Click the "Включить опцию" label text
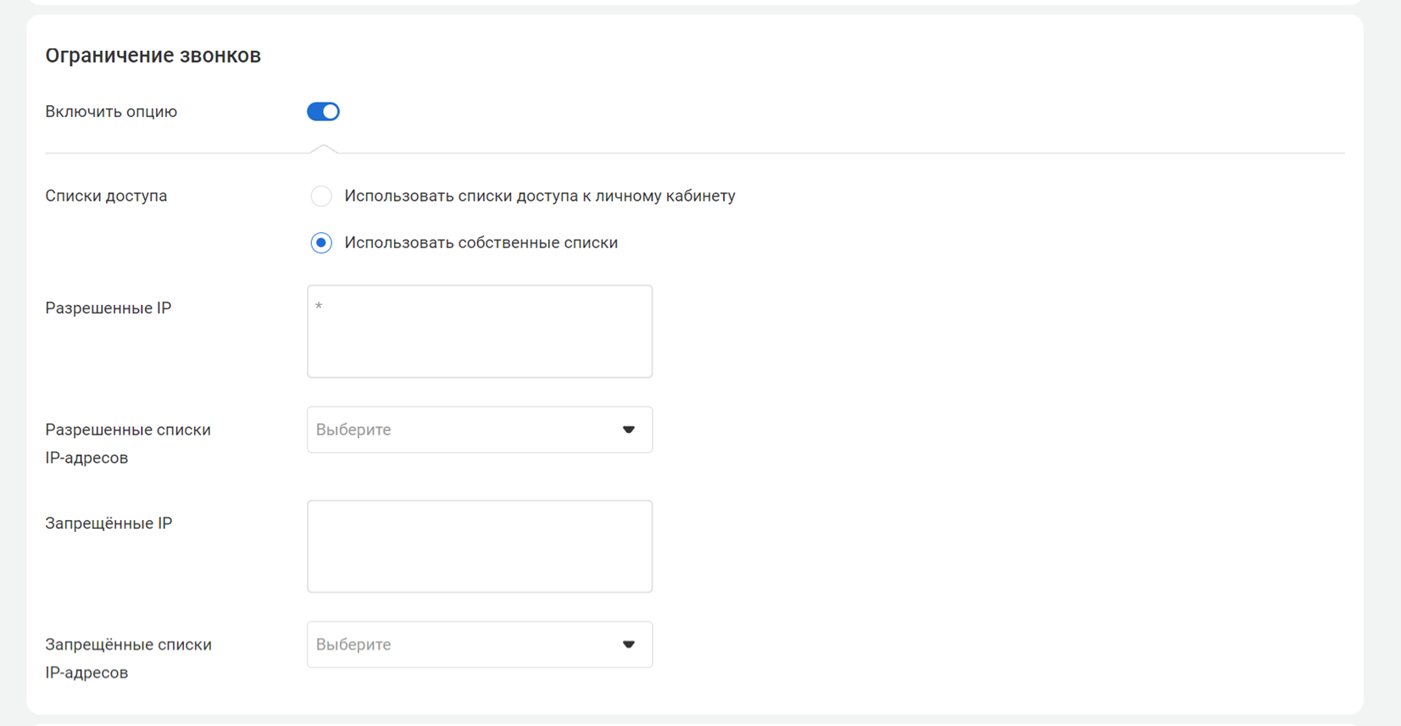 pyautogui.click(x=111, y=112)
